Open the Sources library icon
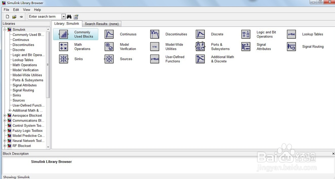335x179 pixels. click(x=109, y=59)
